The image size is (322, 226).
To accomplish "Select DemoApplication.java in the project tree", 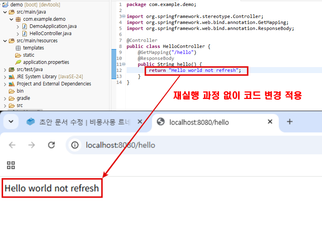I will tap(53, 26).
